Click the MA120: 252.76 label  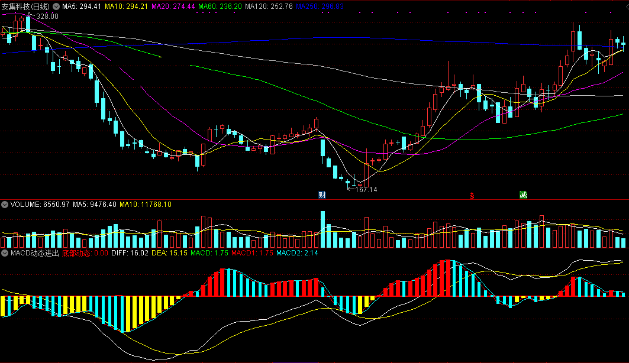click(x=269, y=7)
